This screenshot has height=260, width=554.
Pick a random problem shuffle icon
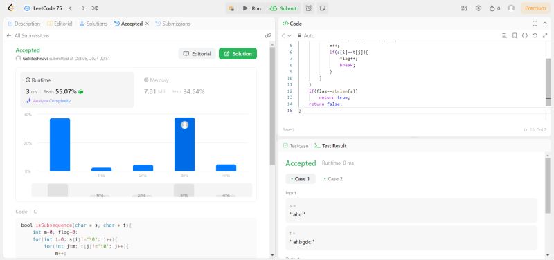point(95,8)
